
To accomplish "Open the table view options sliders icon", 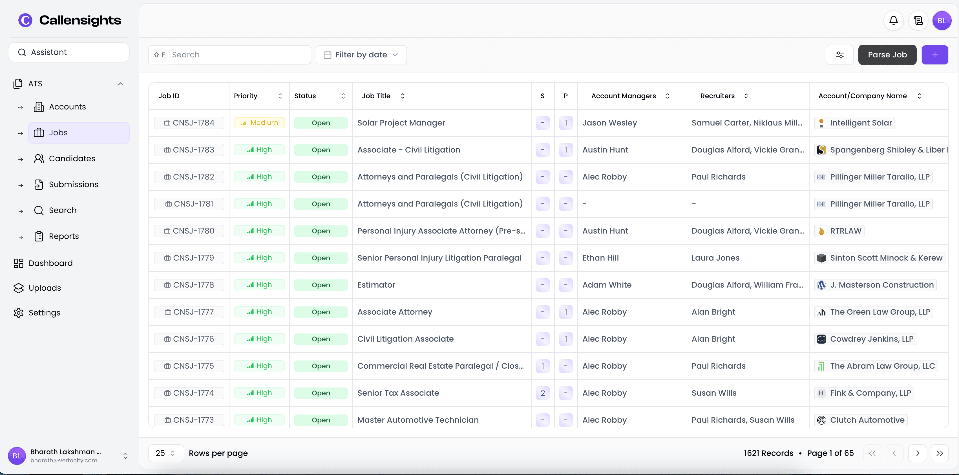I will (839, 55).
